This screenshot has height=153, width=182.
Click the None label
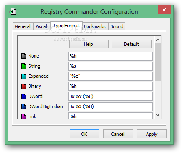point(34,56)
